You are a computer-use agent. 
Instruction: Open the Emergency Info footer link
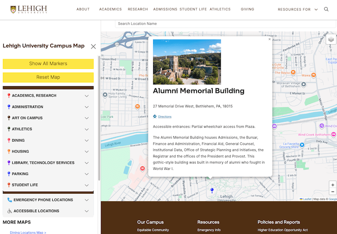point(209,230)
